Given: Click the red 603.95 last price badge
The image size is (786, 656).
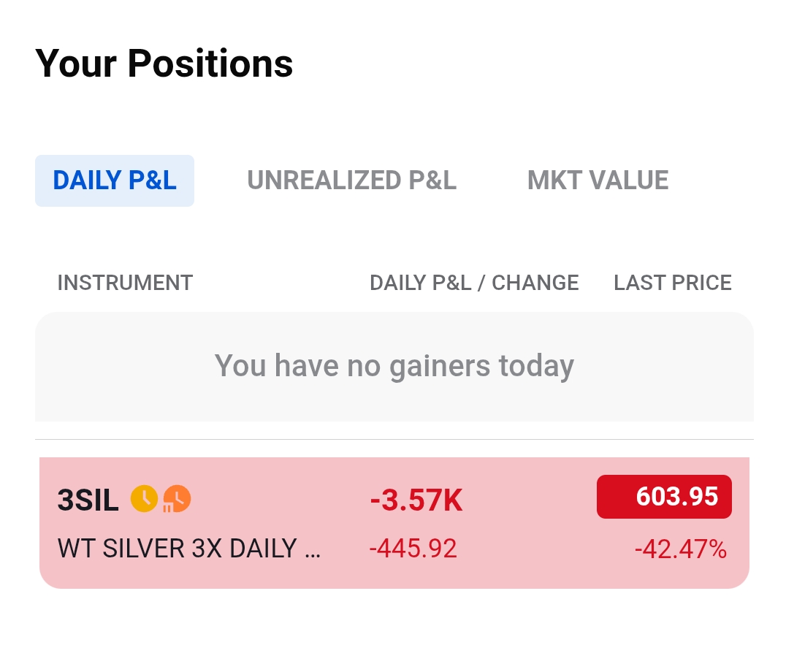Looking at the screenshot, I should 664,497.
